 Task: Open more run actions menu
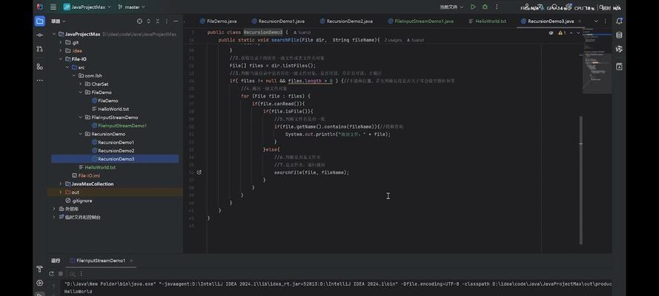497,7
